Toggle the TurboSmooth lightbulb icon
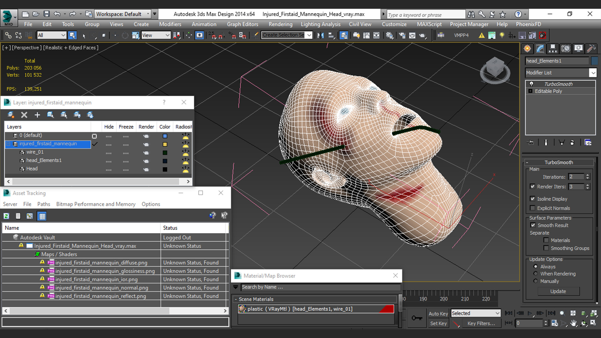Screen dimensions: 601x338 [531, 84]
